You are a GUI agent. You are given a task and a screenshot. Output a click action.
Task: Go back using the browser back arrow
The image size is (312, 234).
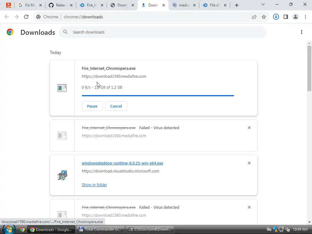pyautogui.click(x=7, y=17)
